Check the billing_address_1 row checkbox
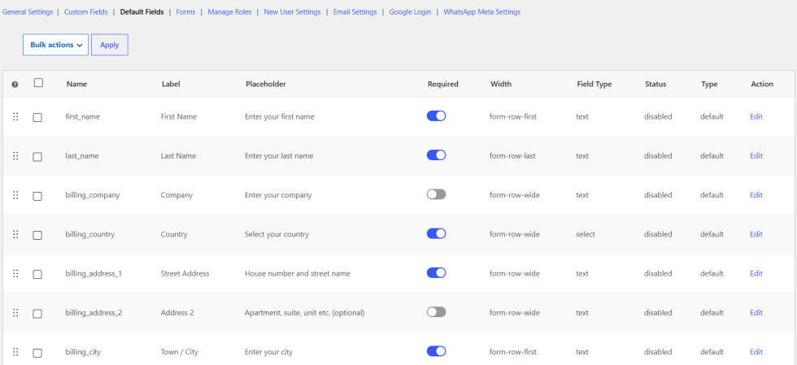 coord(37,275)
